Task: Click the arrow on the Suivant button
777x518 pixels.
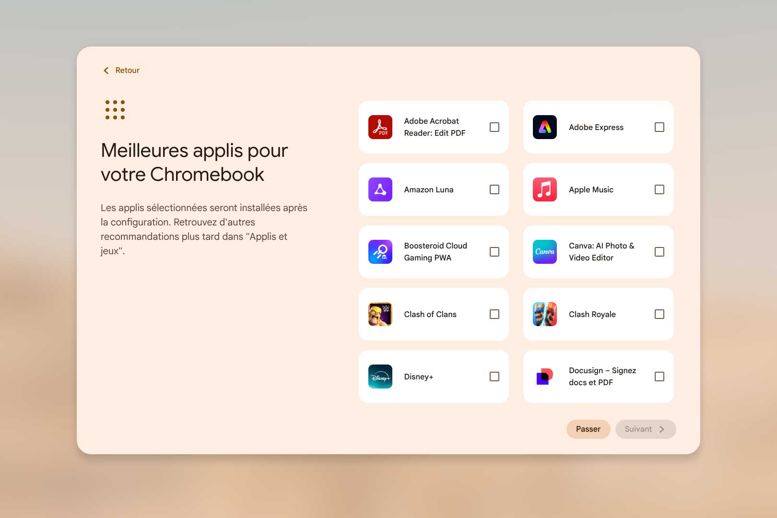Action: click(662, 429)
